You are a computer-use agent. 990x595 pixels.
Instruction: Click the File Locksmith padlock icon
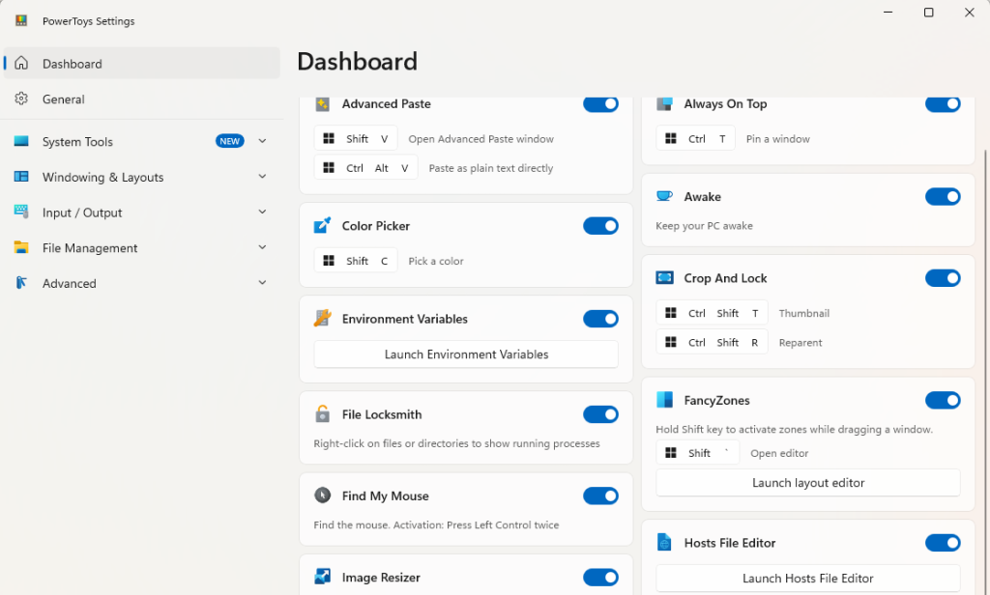(x=323, y=414)
